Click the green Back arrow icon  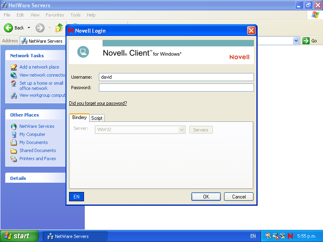click(x=8, y=28)
